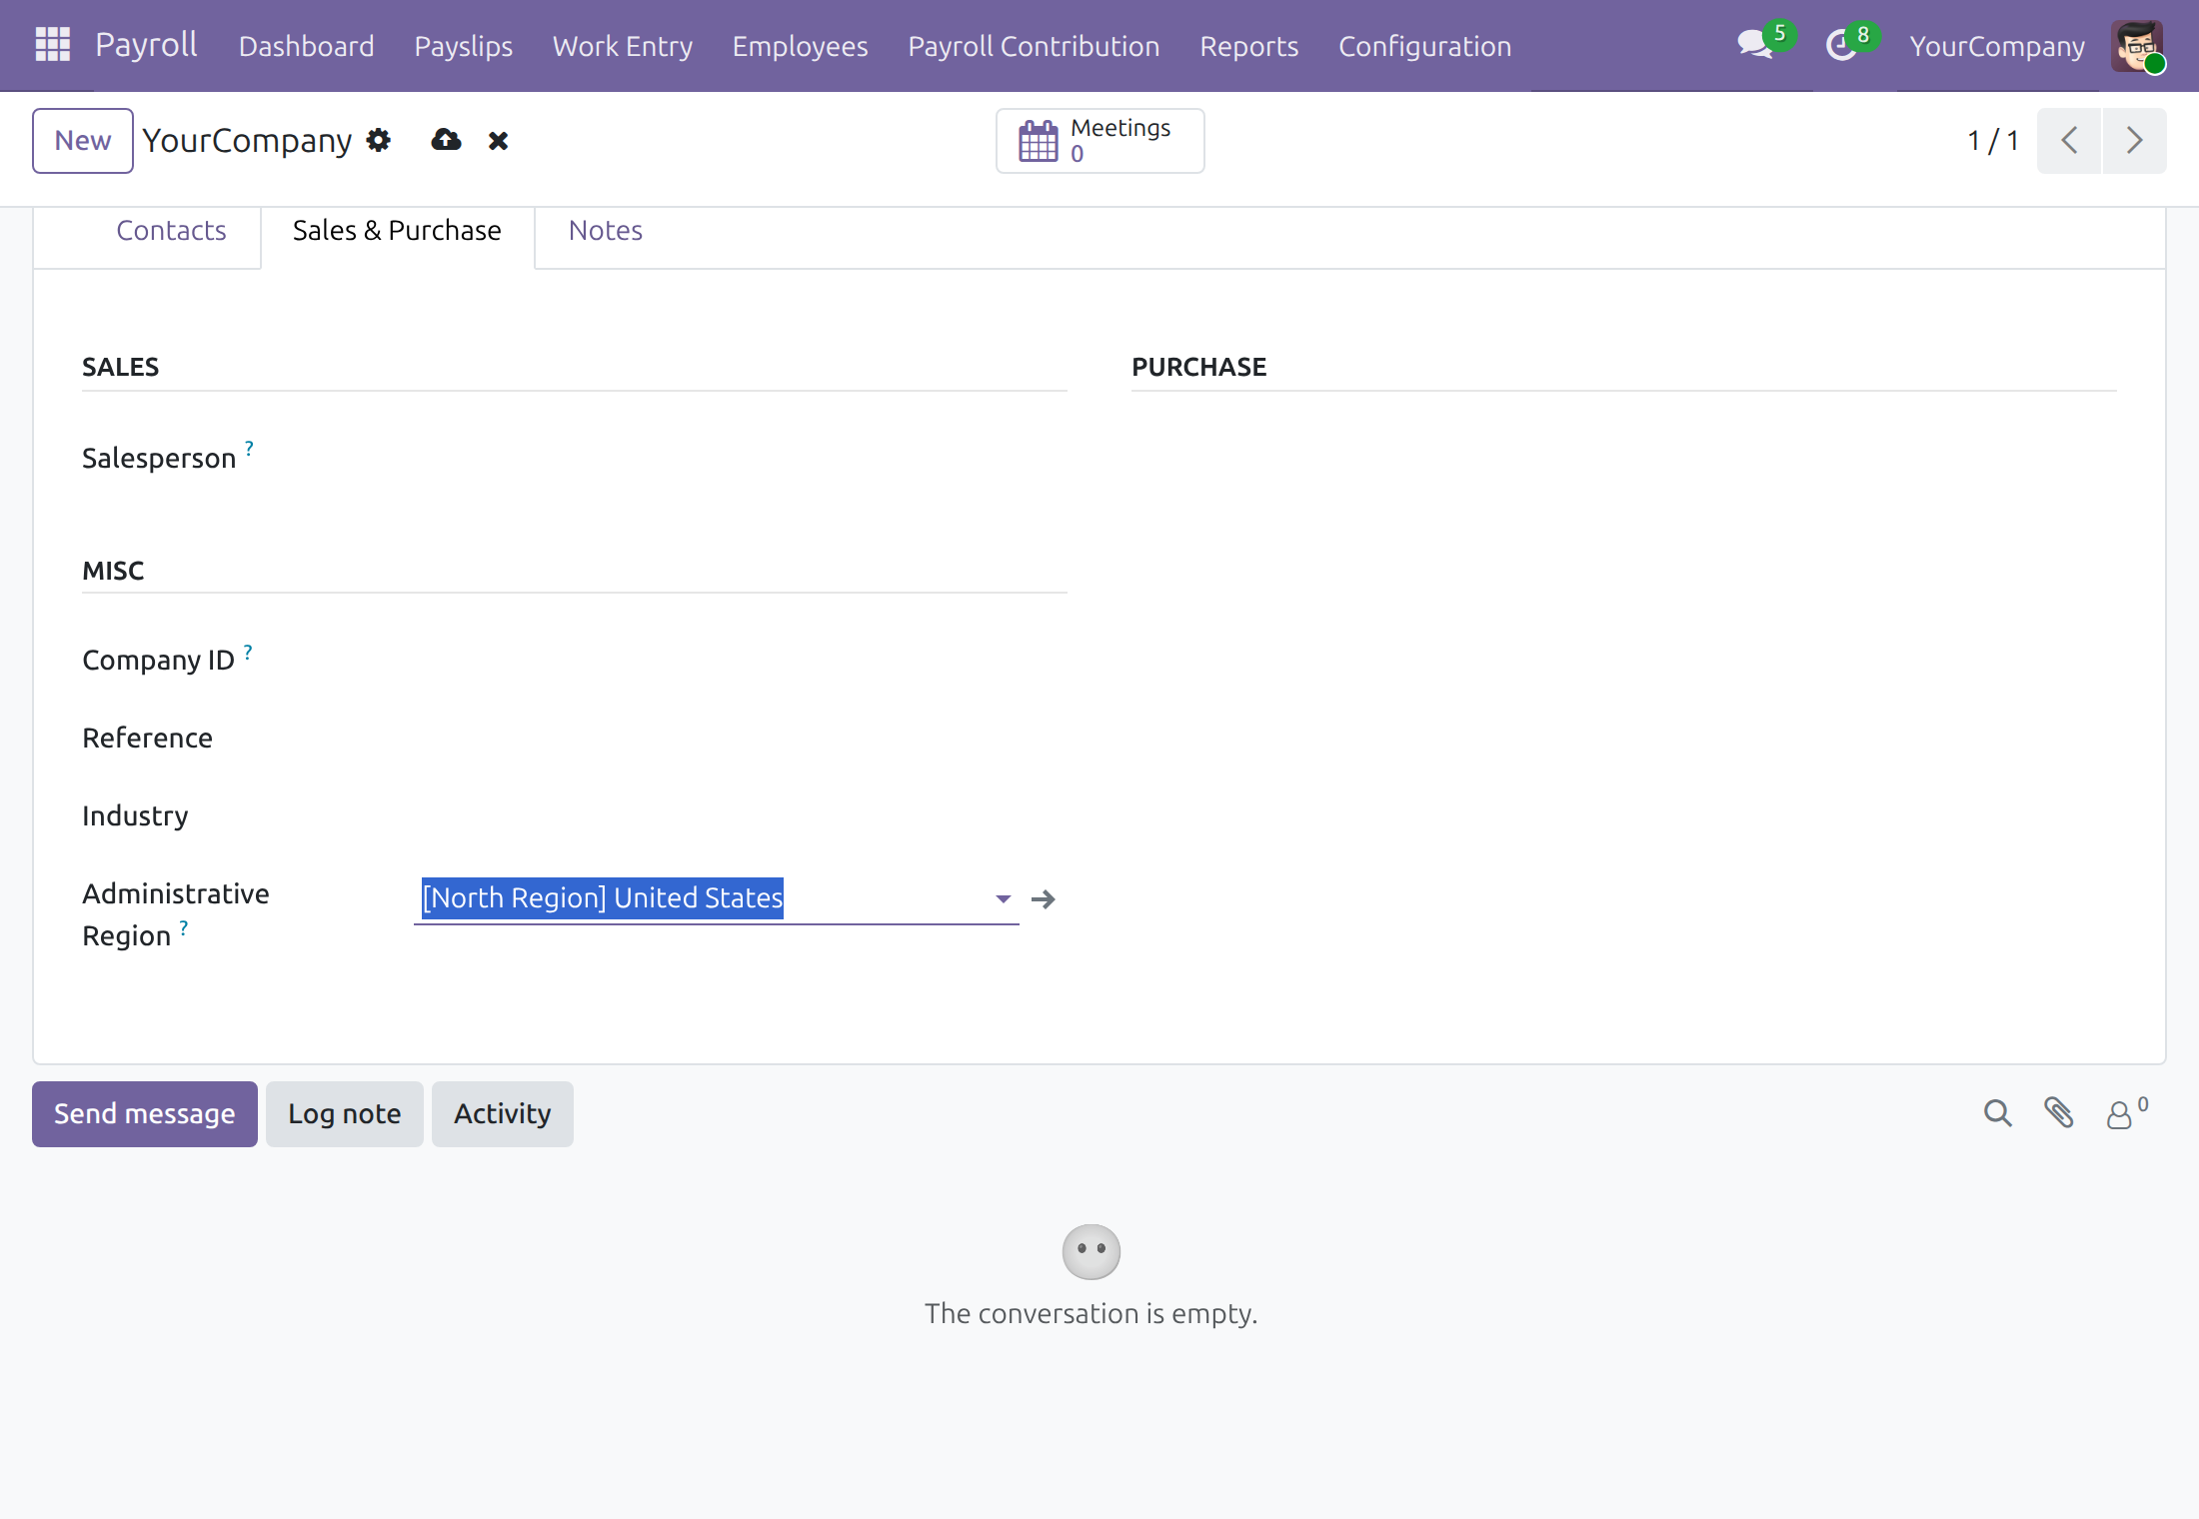Click the YourCompany breadcrumb title
Image resolution: width=2199 pixels, height=1519 pixels.
click(247, 141)
